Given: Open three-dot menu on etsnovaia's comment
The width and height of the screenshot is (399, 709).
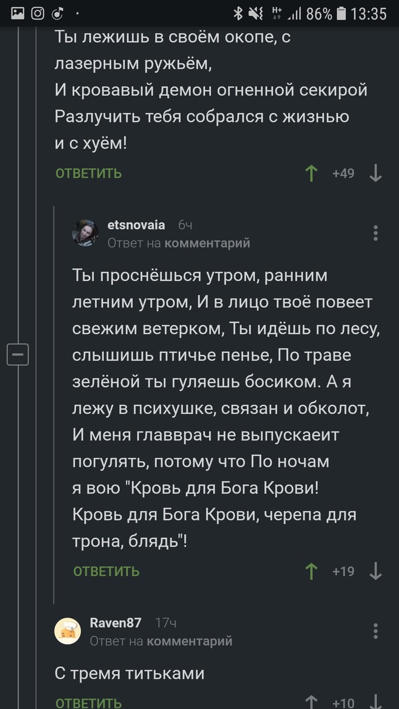Looking at the screenshot, I should [376, 233].
